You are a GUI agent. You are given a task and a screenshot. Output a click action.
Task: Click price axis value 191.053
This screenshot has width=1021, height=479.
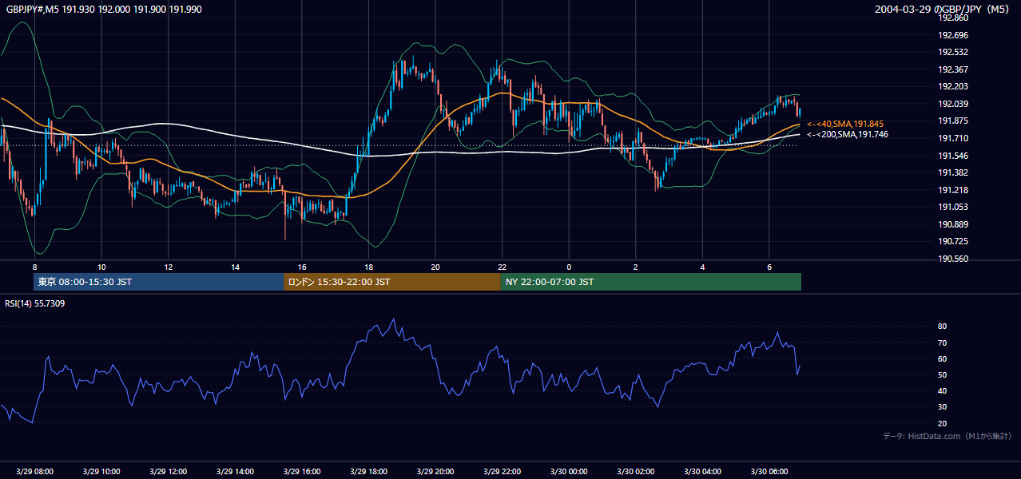[954, 207]
